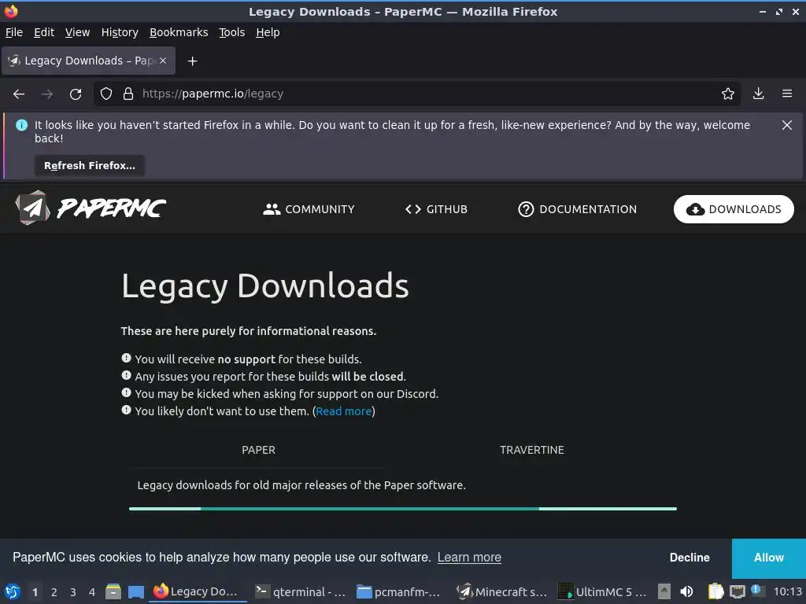806x604 pixels.
Task: Open the History menu
Action: coord(120,32)
